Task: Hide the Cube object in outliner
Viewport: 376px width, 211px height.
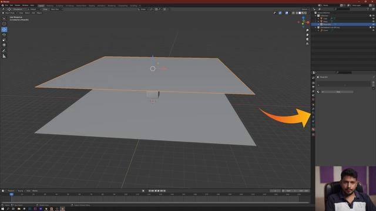Action: coord(374,18)
